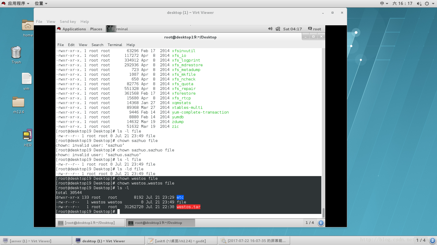Viewport: 437px width, 245px height.
Task: Switch to unit6 gedit taskbar window
Action: click(x=181, y=241)
